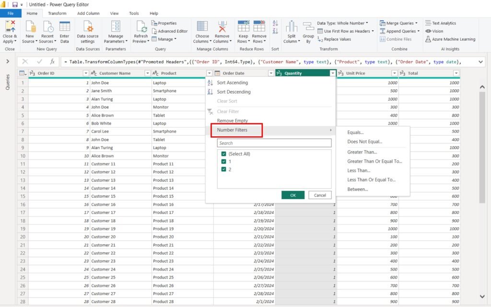
Task: Click the Choose Columns icon
Action: [202, 27]
